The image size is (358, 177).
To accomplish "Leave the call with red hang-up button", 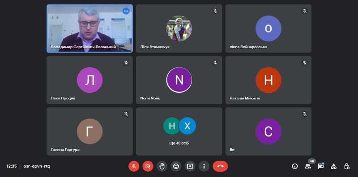I will click(x=220, y=166).
